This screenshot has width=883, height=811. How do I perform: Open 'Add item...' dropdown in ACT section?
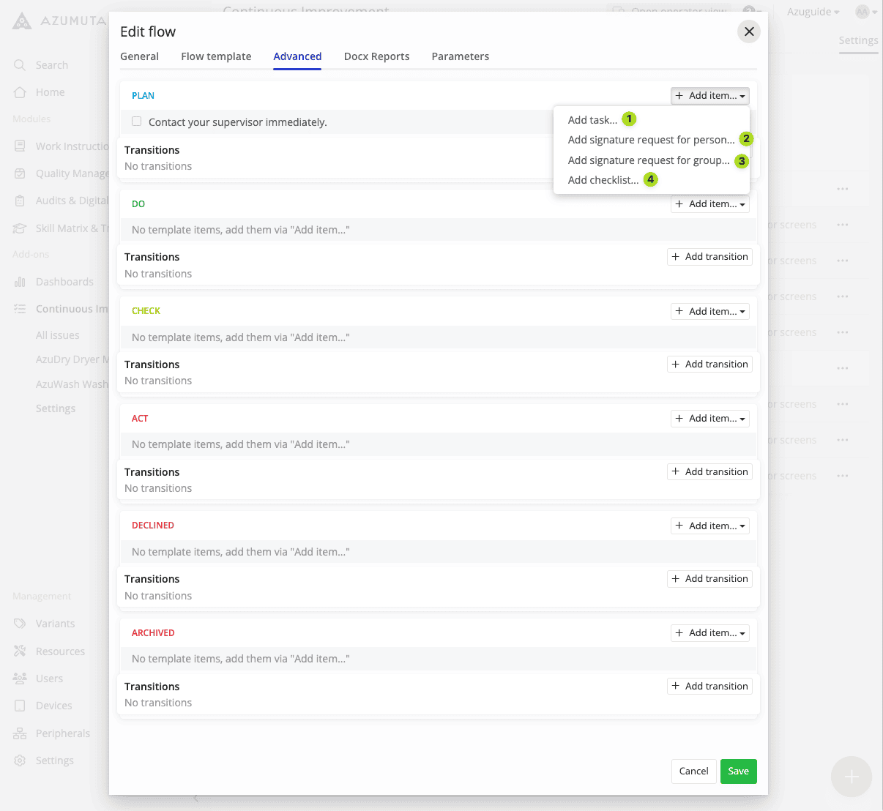(709, 419)
